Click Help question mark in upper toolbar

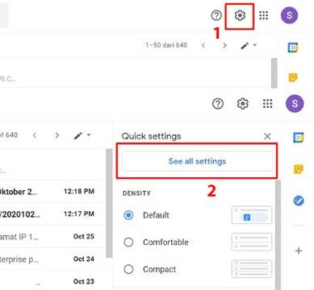click(216, 15)
